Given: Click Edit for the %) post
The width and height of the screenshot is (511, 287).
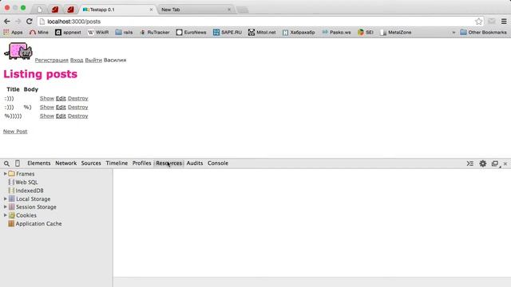Looking at the screenshot, I should point(61,107).
